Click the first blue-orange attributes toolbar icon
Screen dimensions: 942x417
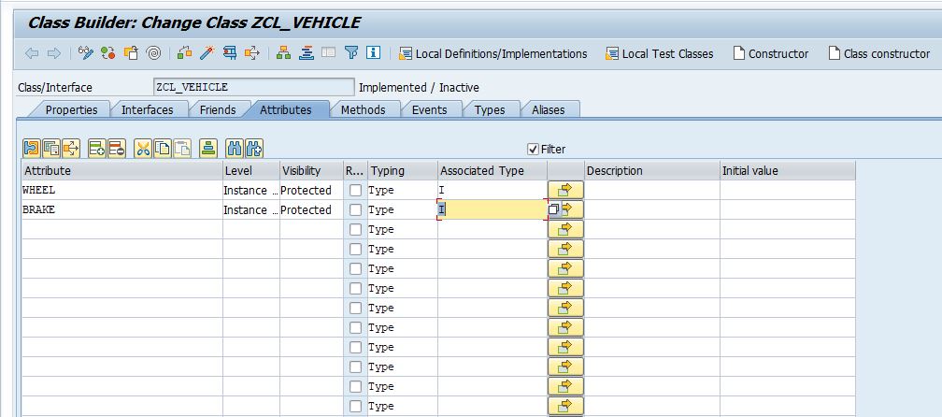pyautogui.click(x=31, y=149)
